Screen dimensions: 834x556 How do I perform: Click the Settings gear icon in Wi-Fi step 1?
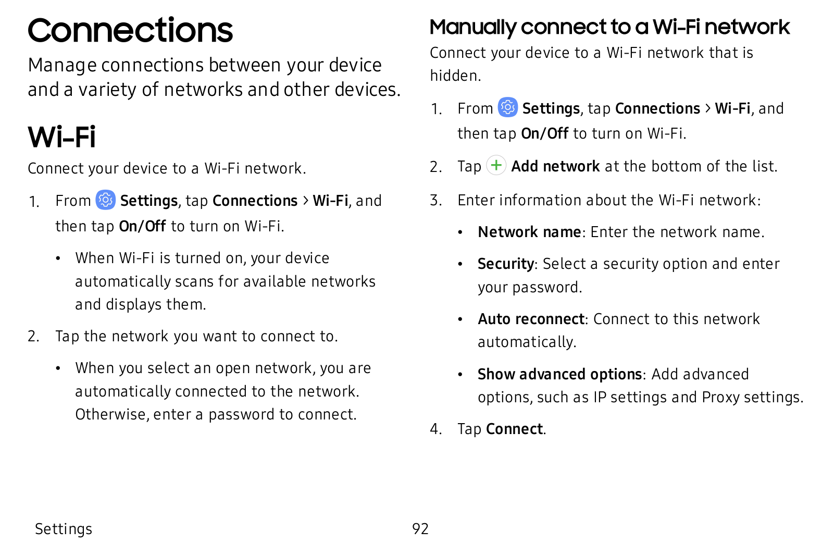click(x=106, y=200)
